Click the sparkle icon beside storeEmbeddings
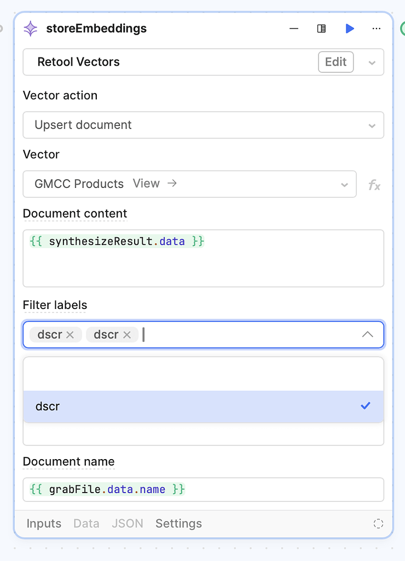The height and width of the screenshot is (561, 405). pos(30,28)
